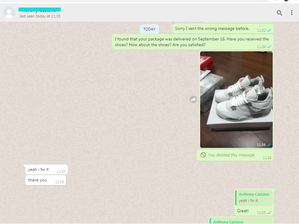Click the crossed-circle icon in the deleted message

click(203, 155)
